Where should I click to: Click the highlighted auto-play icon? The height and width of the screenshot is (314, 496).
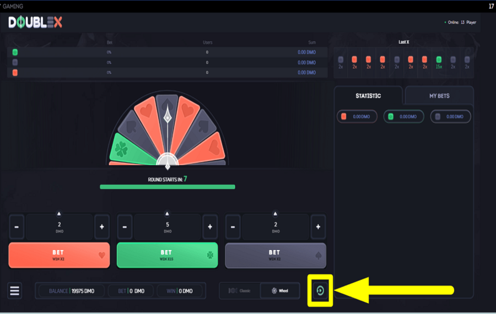pyautogui.click(x=320, y=290)
